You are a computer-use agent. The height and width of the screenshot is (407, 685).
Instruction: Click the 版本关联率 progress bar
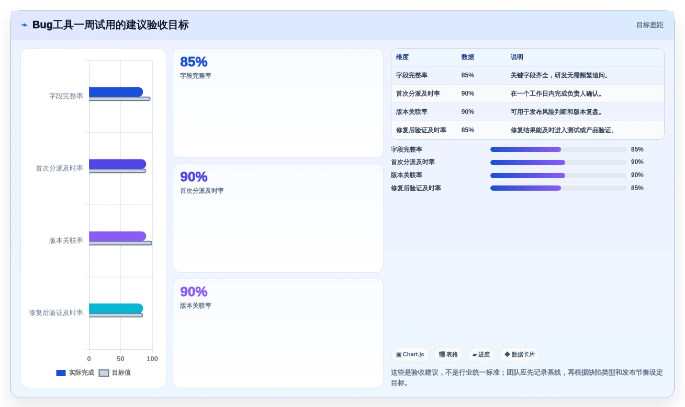558,176
